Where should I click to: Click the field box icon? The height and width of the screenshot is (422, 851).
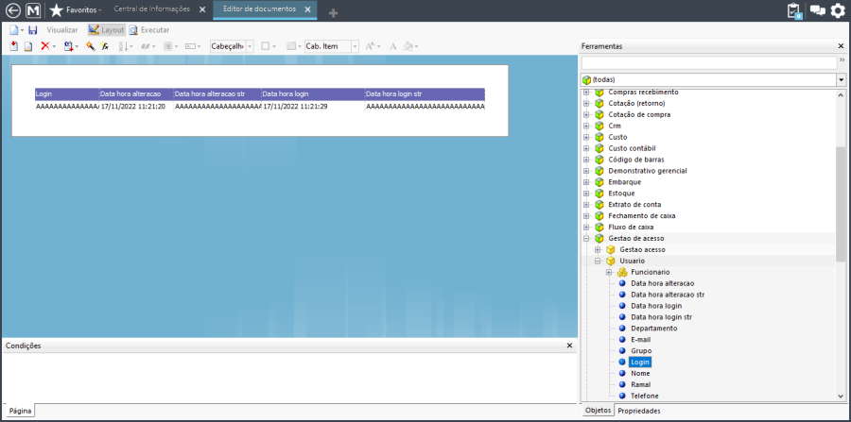190,46
